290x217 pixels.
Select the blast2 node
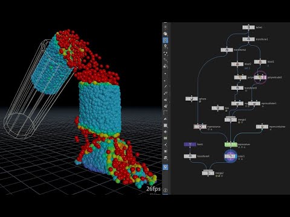click(x=237, y=64)
